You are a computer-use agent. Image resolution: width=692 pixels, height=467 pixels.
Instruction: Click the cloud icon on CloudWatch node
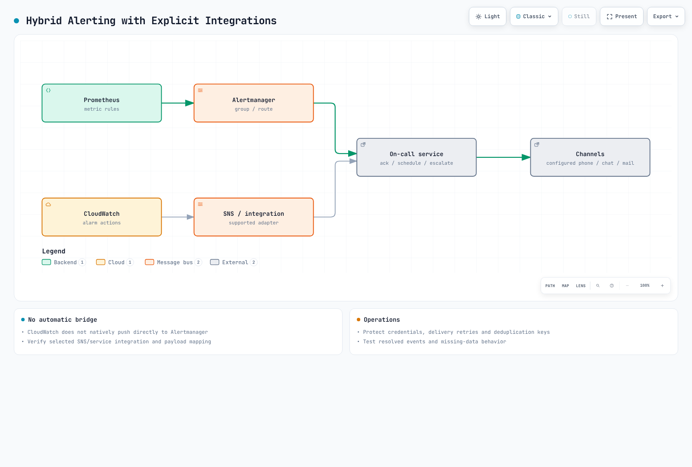pos(48,205)
